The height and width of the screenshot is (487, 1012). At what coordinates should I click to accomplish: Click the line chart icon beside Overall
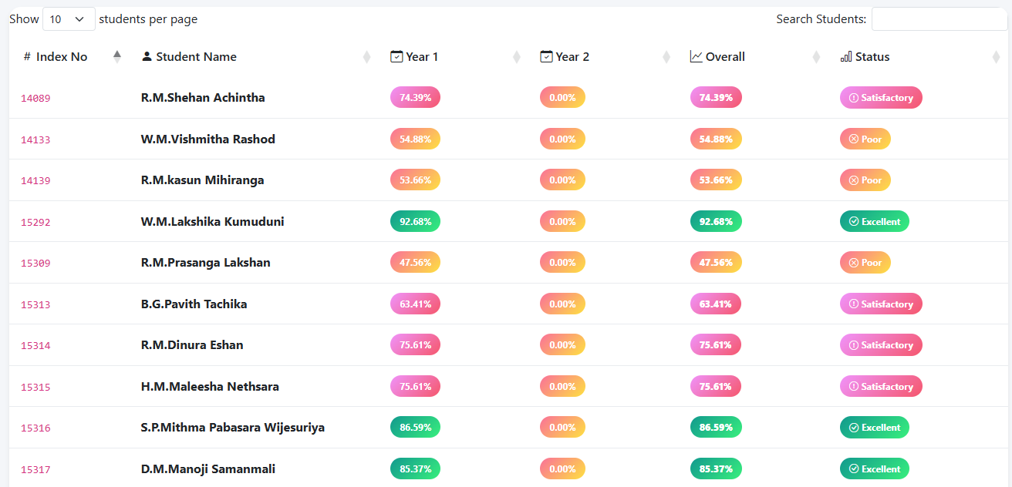(x=696, y=56)
